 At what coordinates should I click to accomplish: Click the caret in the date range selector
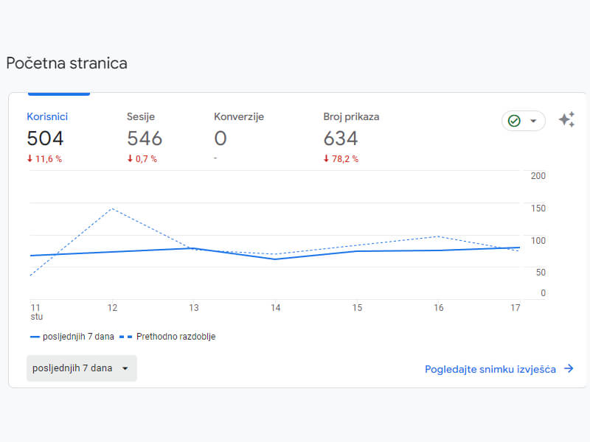[x=125, y=368]
